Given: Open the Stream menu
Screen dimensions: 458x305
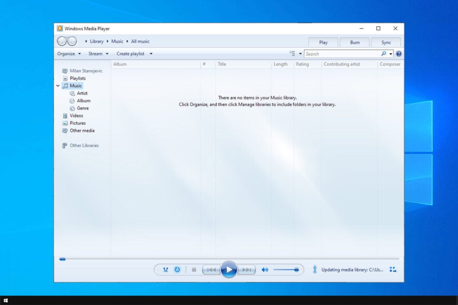Looking at the screenshot, I should [98, 54].
